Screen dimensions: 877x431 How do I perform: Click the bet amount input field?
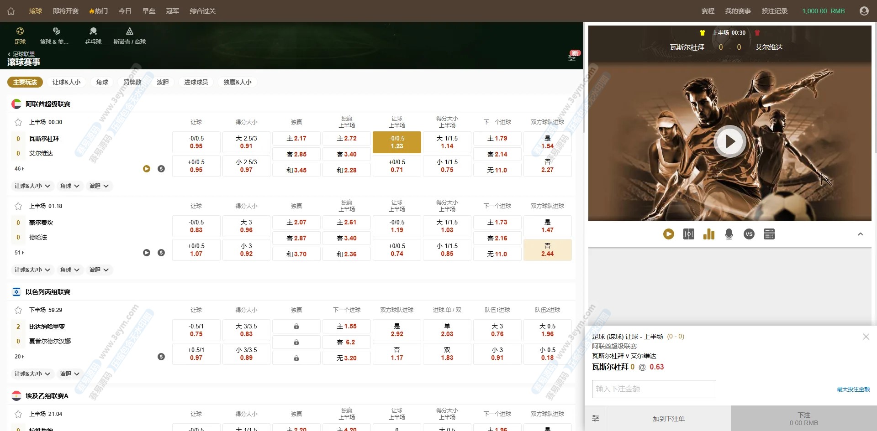[654, 389]
